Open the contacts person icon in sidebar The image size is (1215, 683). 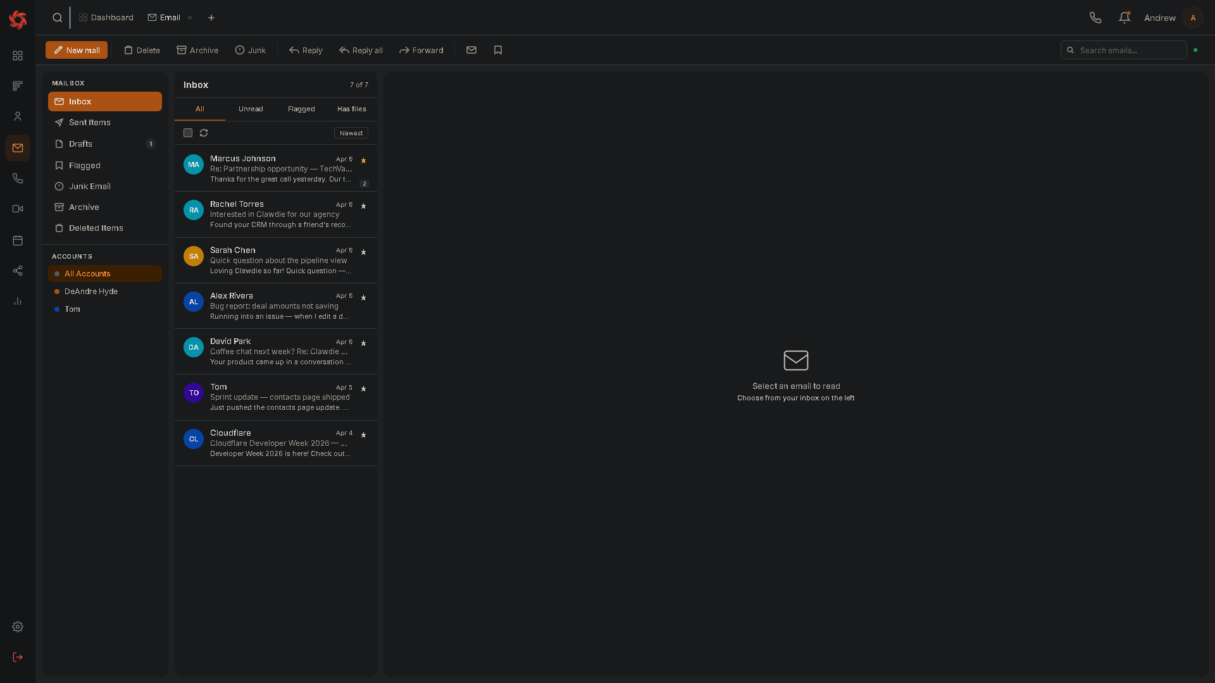pos(18,116)
